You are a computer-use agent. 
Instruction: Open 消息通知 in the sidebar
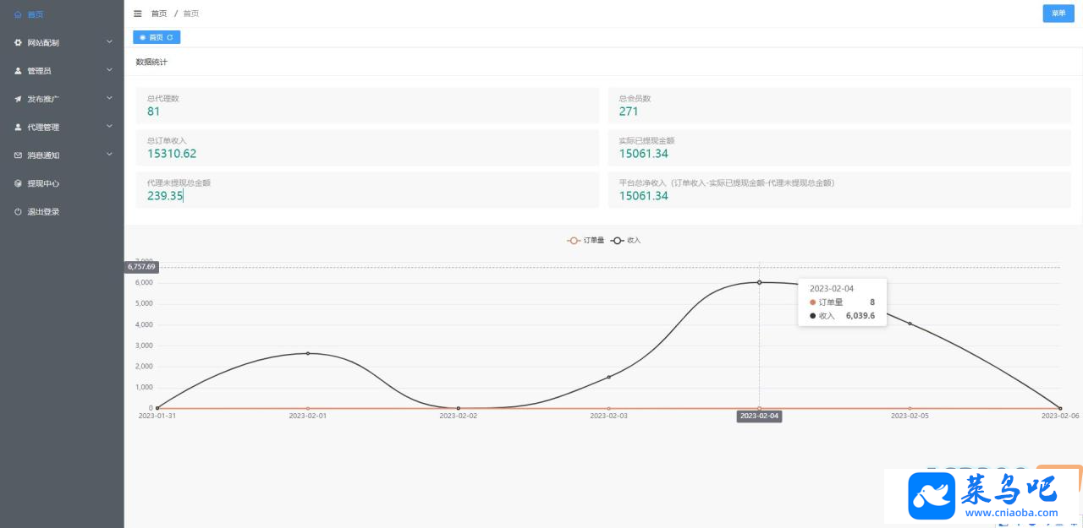62,155
